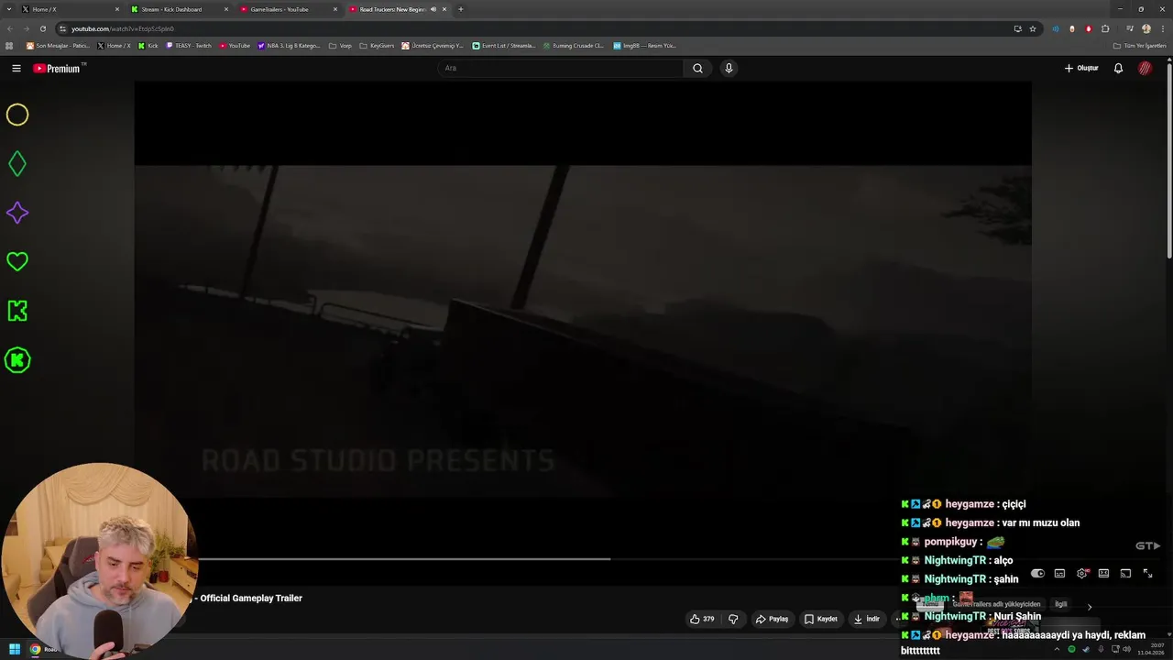
Task: Open TEASY - Twitch bookmark
Action: click(x=188, y=45)
